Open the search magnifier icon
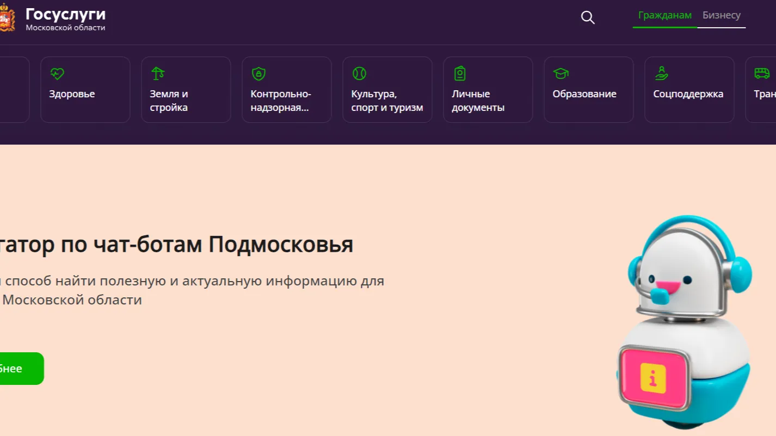 (588, 17)
